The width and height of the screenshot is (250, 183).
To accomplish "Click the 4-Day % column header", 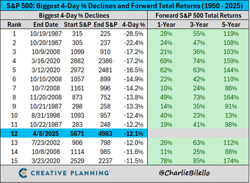I will [133, 25].
